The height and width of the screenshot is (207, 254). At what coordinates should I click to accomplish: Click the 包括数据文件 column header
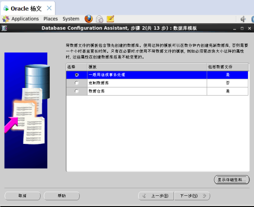point(228,67)
